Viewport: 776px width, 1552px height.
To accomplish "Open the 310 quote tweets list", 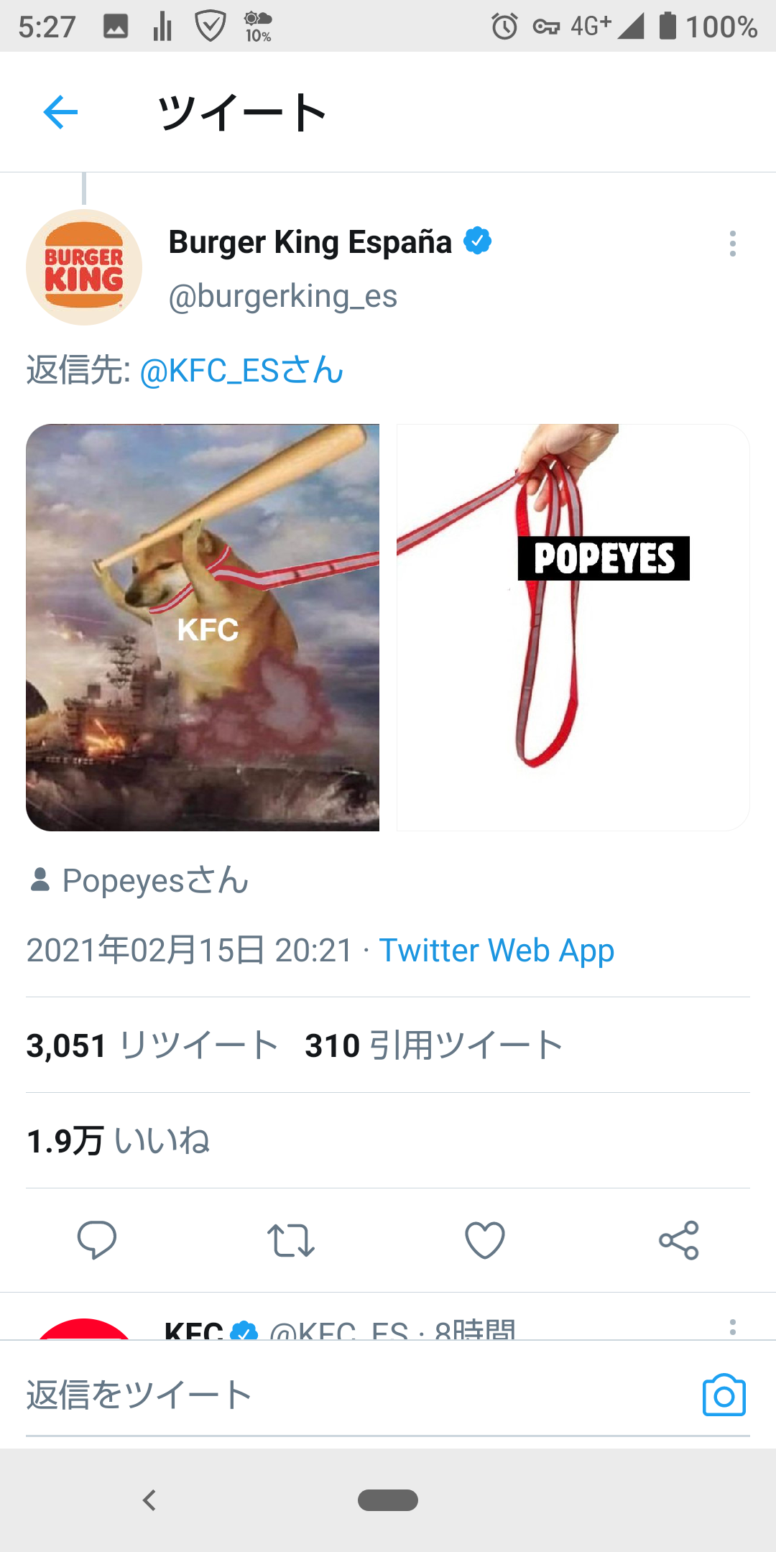I will (434, 1045).
